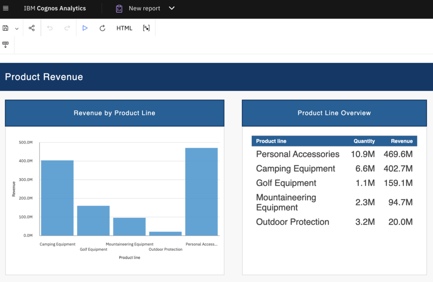Screen dimensions: 433x282
Task: Click the bracketed prompt/parameters icon
Action: [146, 28]
